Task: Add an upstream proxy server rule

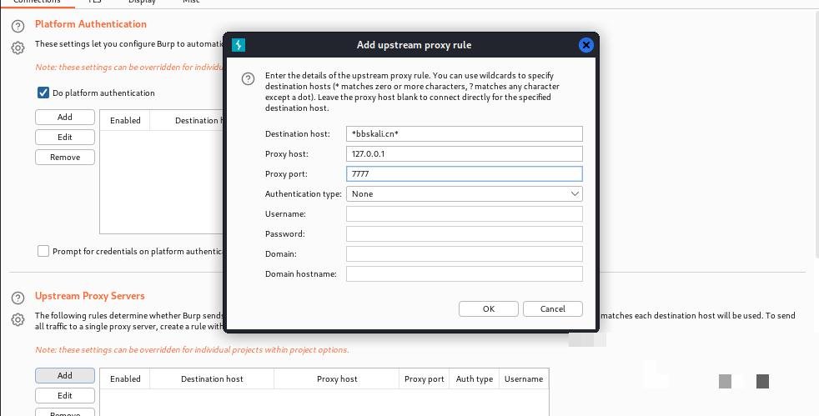Action: pyautogui.click(x=65, y=375)
